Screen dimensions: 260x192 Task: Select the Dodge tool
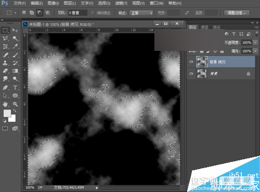(x=15, y=79)
